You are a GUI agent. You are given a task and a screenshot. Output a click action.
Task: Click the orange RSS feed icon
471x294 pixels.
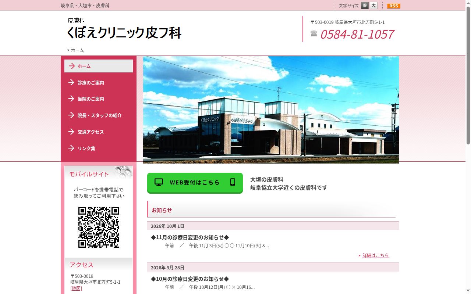click(x=394, y=6)
